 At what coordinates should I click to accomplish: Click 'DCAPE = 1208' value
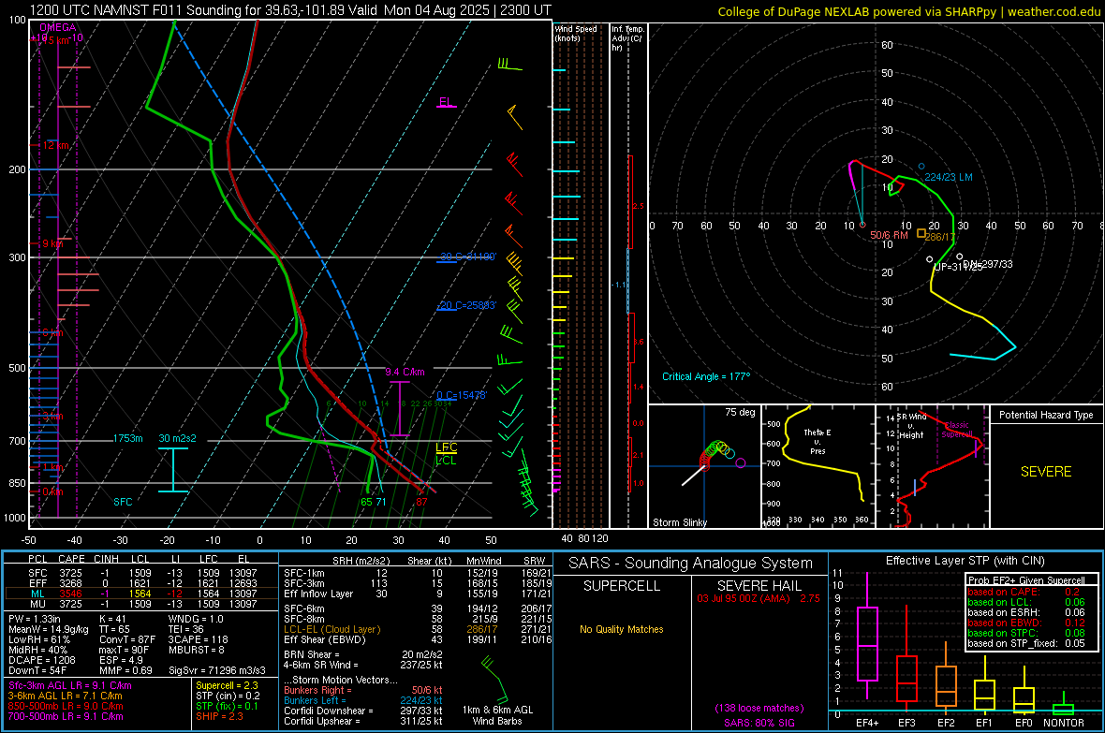click(x=41, y=660)
